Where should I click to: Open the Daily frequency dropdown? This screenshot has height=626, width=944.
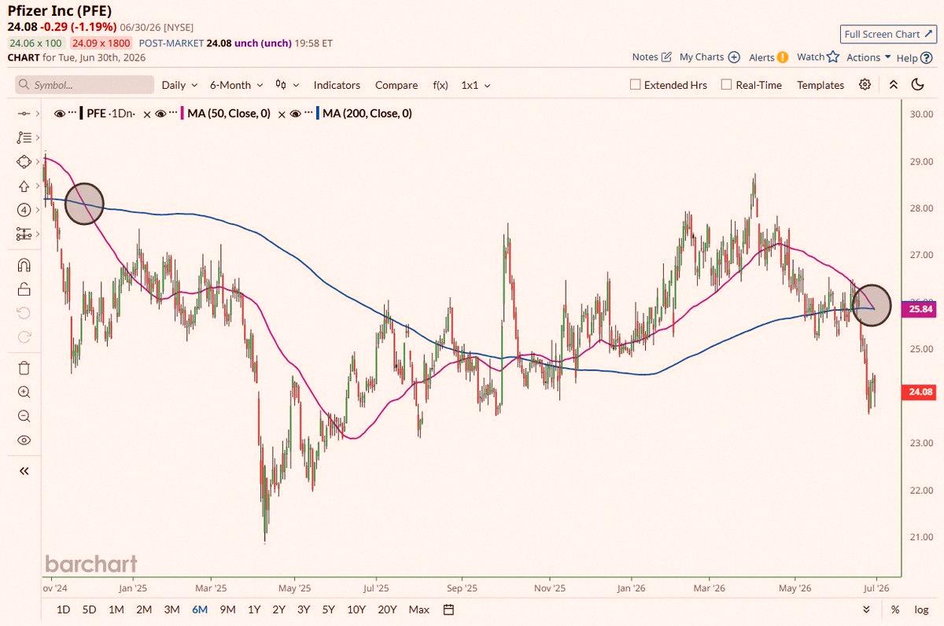179,85
